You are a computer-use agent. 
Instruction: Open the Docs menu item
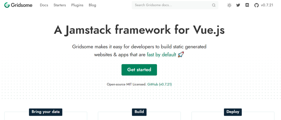[44, 5]
